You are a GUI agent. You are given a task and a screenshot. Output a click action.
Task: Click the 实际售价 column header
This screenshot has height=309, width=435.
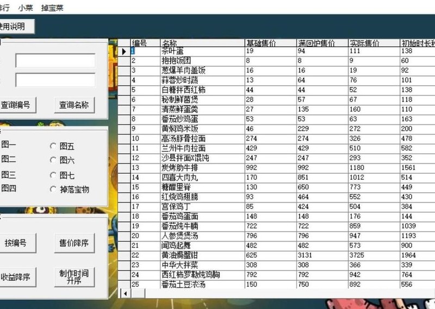point(371,43)
